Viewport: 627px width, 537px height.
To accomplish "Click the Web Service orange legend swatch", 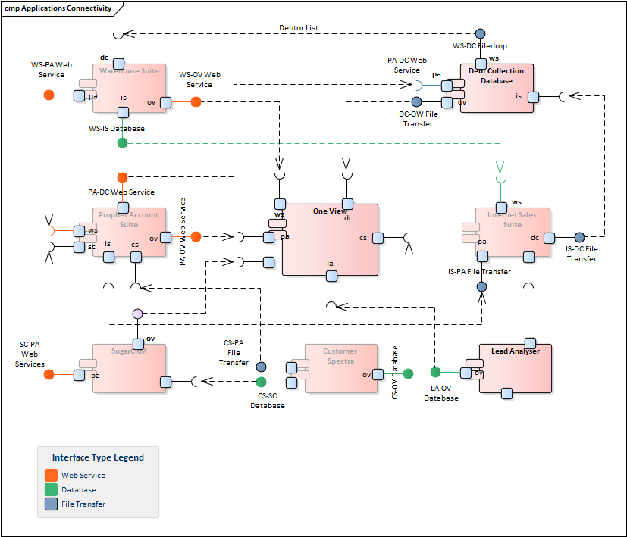I will coord(51,475).
